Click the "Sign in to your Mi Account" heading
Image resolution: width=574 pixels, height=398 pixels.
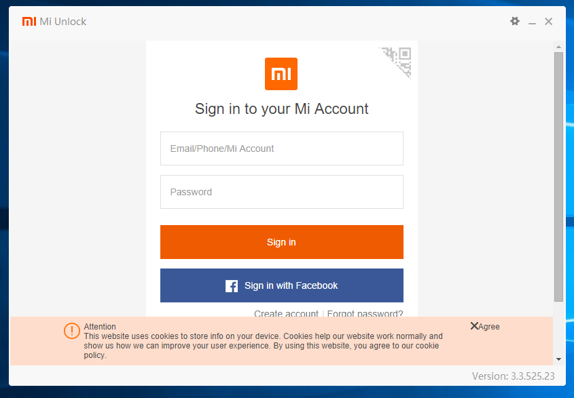pyautogui.click(x=281, y=108)
